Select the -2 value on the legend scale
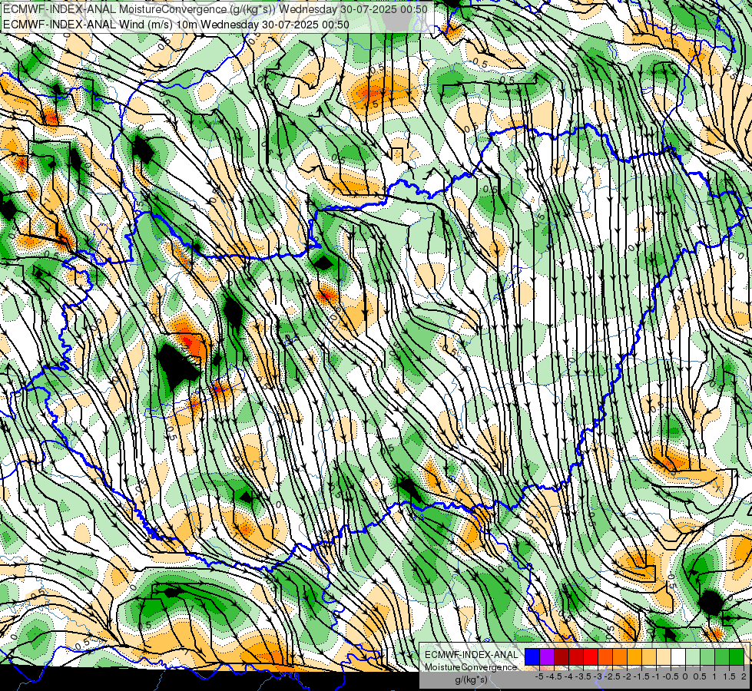The height and width of the screenshot is (691, 752). pos(628,676)
